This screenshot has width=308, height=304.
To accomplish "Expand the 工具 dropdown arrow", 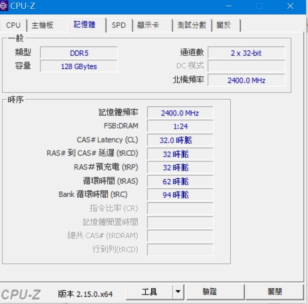I will coord(178,292).
